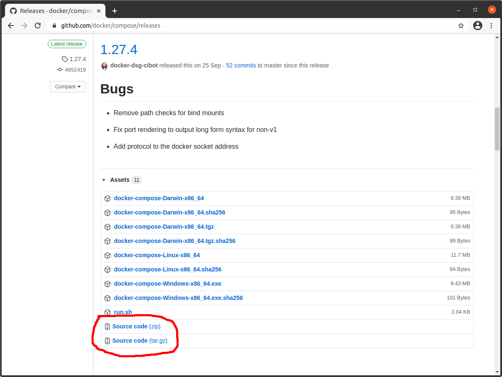Click package icon for docker-compose-Darwin-x86_64.tgz

pyautogui.click(x=108, y=227)
